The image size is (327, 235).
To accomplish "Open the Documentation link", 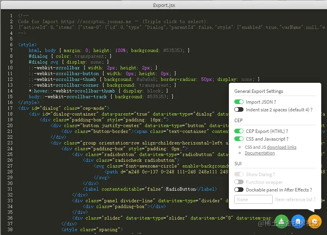I will click(260, 153).
